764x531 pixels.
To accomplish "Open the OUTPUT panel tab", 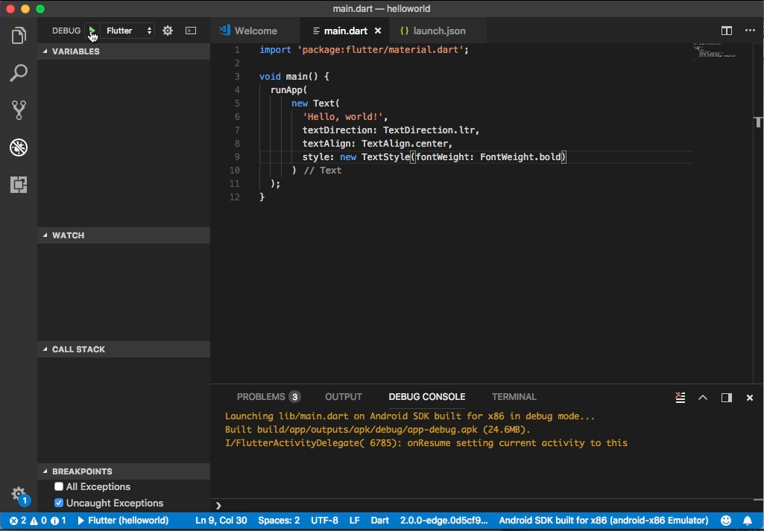I will tap(344, 397).
